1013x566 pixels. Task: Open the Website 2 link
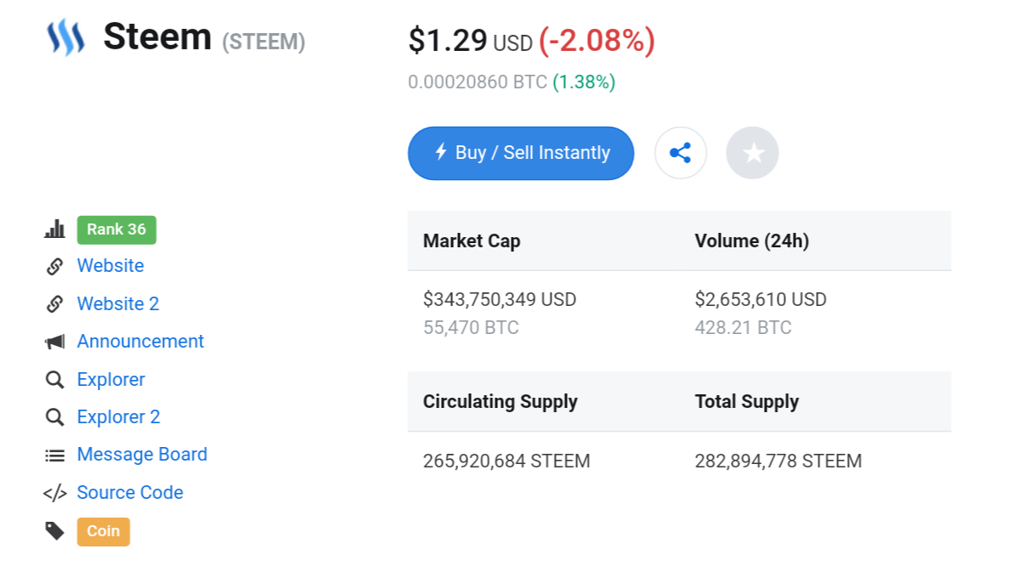118,303
